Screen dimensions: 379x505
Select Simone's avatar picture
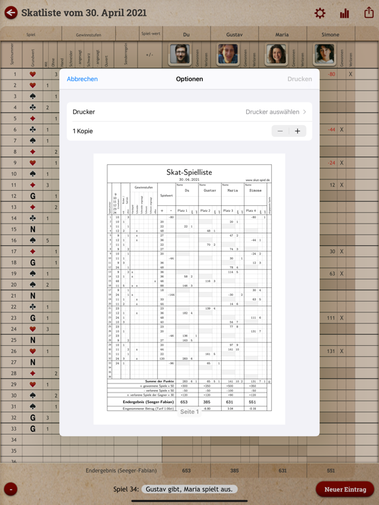tap(324, 54)
